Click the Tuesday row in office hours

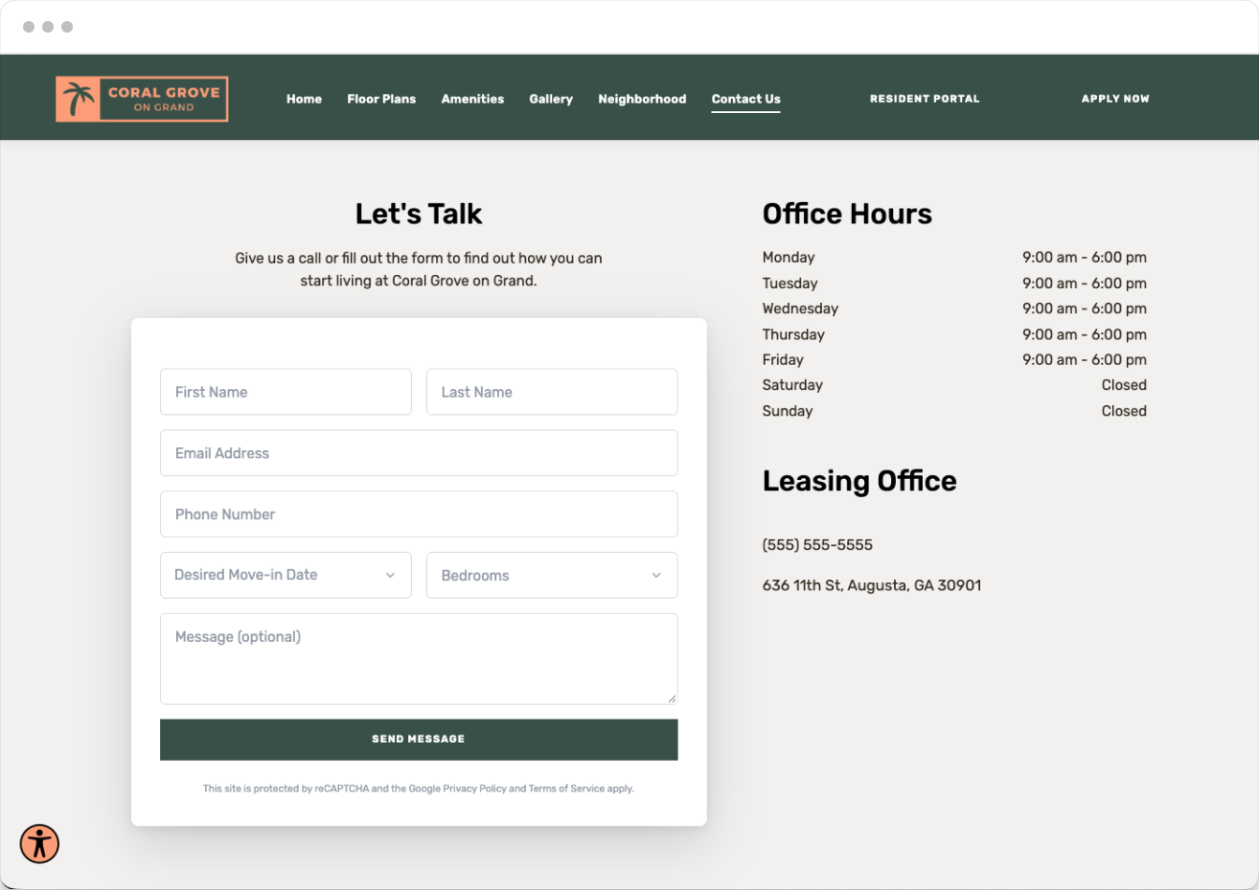(954, 284)
